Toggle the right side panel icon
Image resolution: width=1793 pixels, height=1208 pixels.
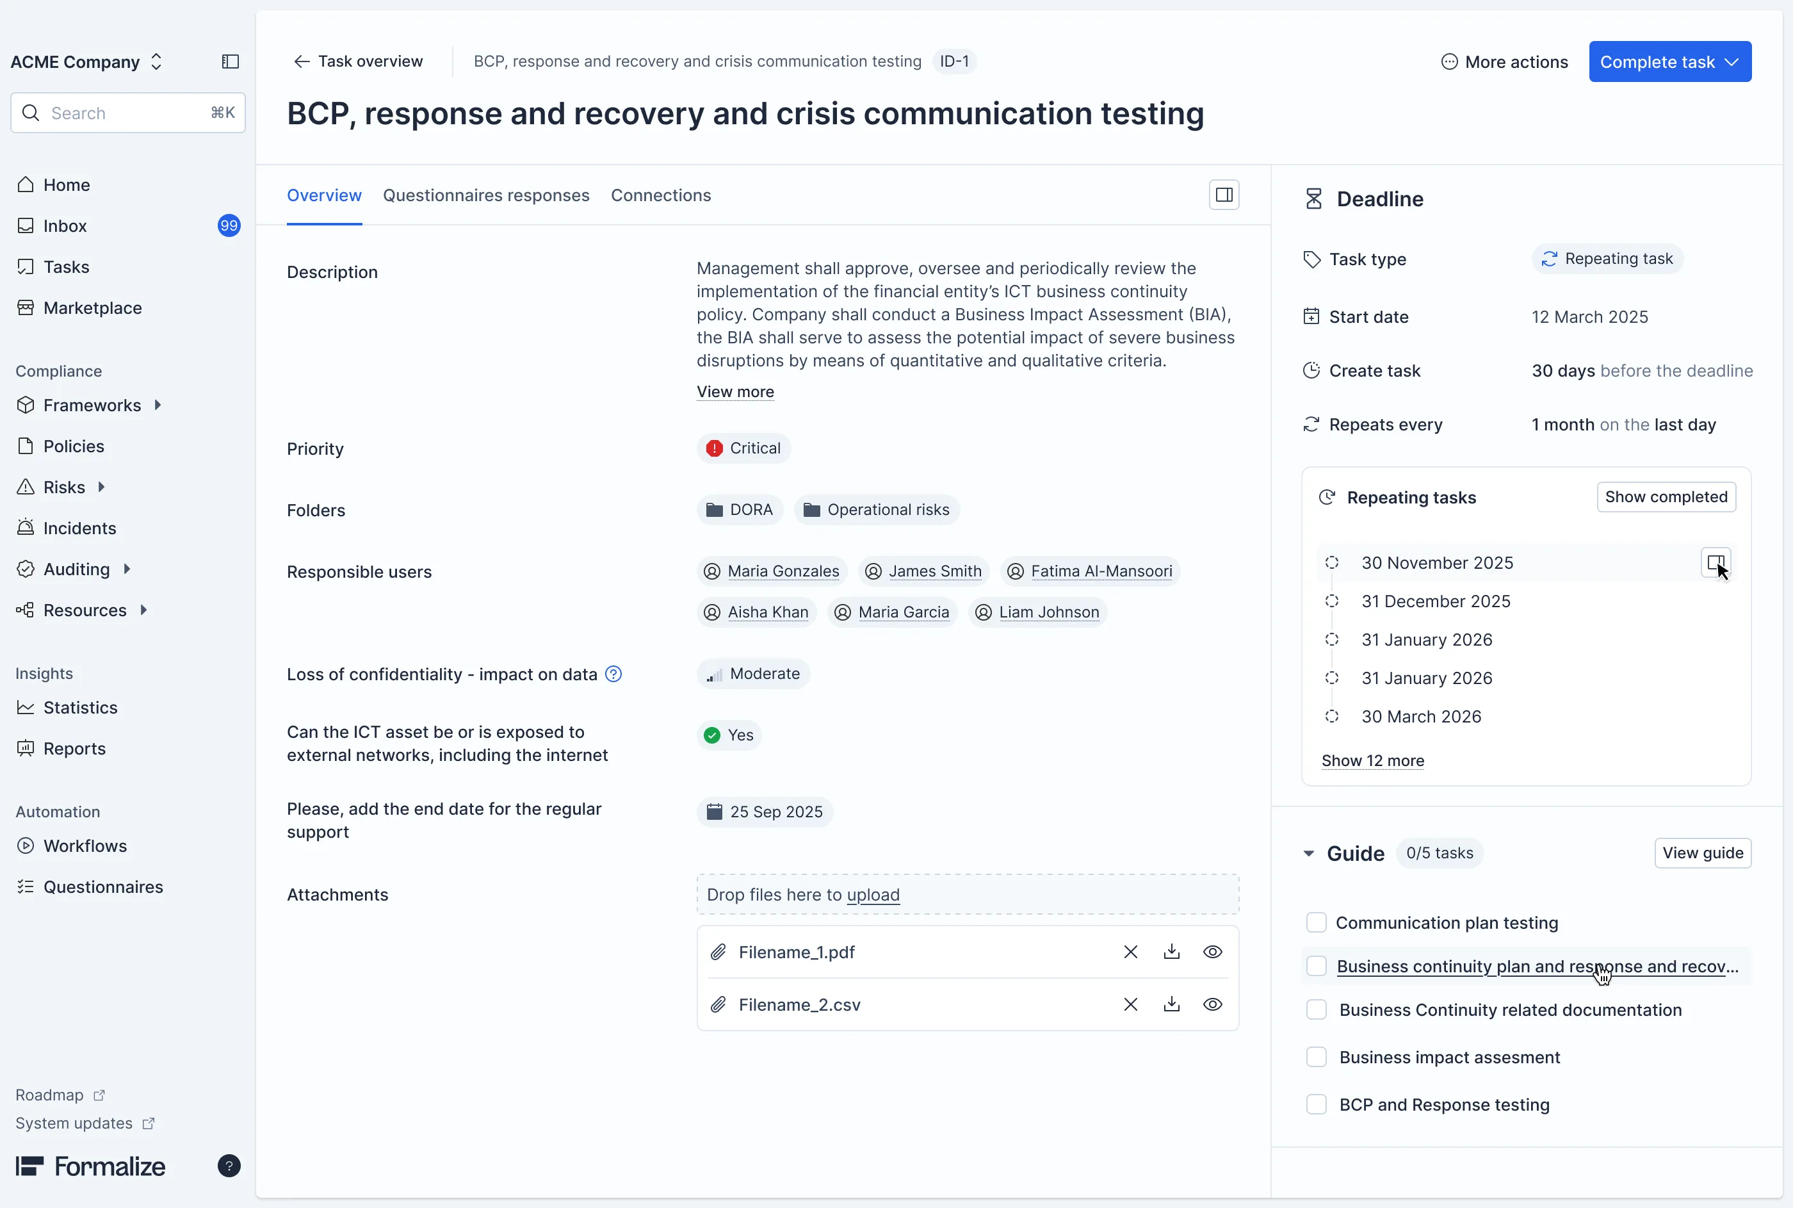1224,195
